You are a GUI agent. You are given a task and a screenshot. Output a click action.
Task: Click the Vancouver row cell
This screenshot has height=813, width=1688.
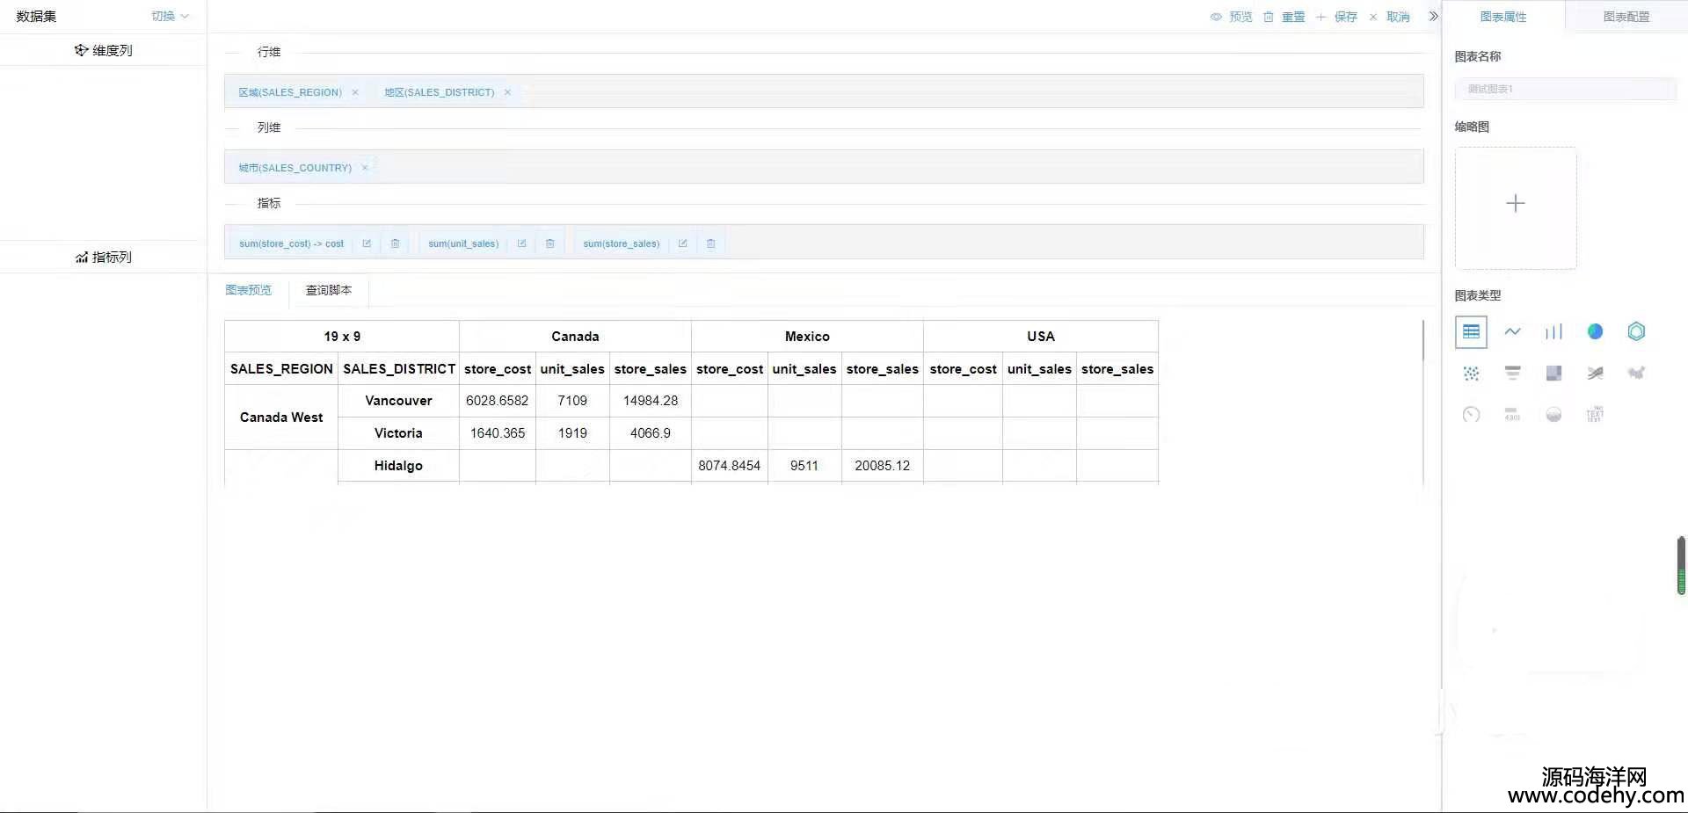[x=398, y=401]
